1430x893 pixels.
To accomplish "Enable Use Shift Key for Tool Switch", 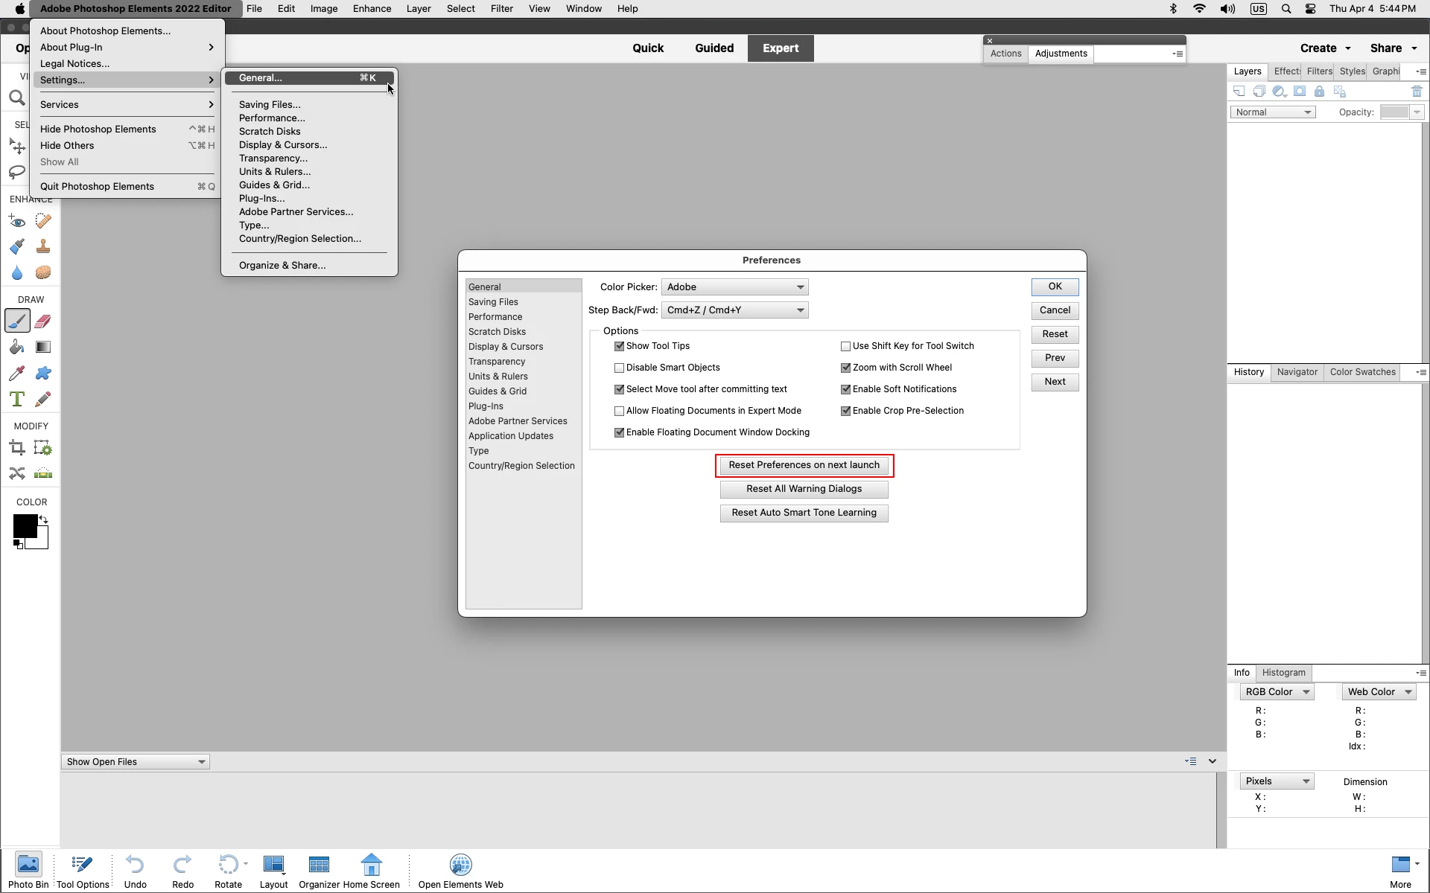I will tap(845, 346).
